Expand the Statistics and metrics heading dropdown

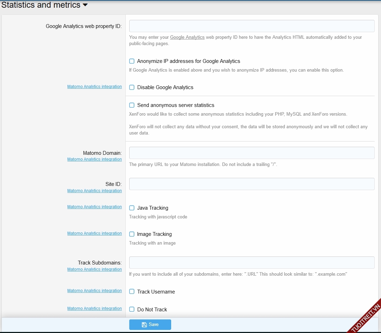(x=85, y=5)
